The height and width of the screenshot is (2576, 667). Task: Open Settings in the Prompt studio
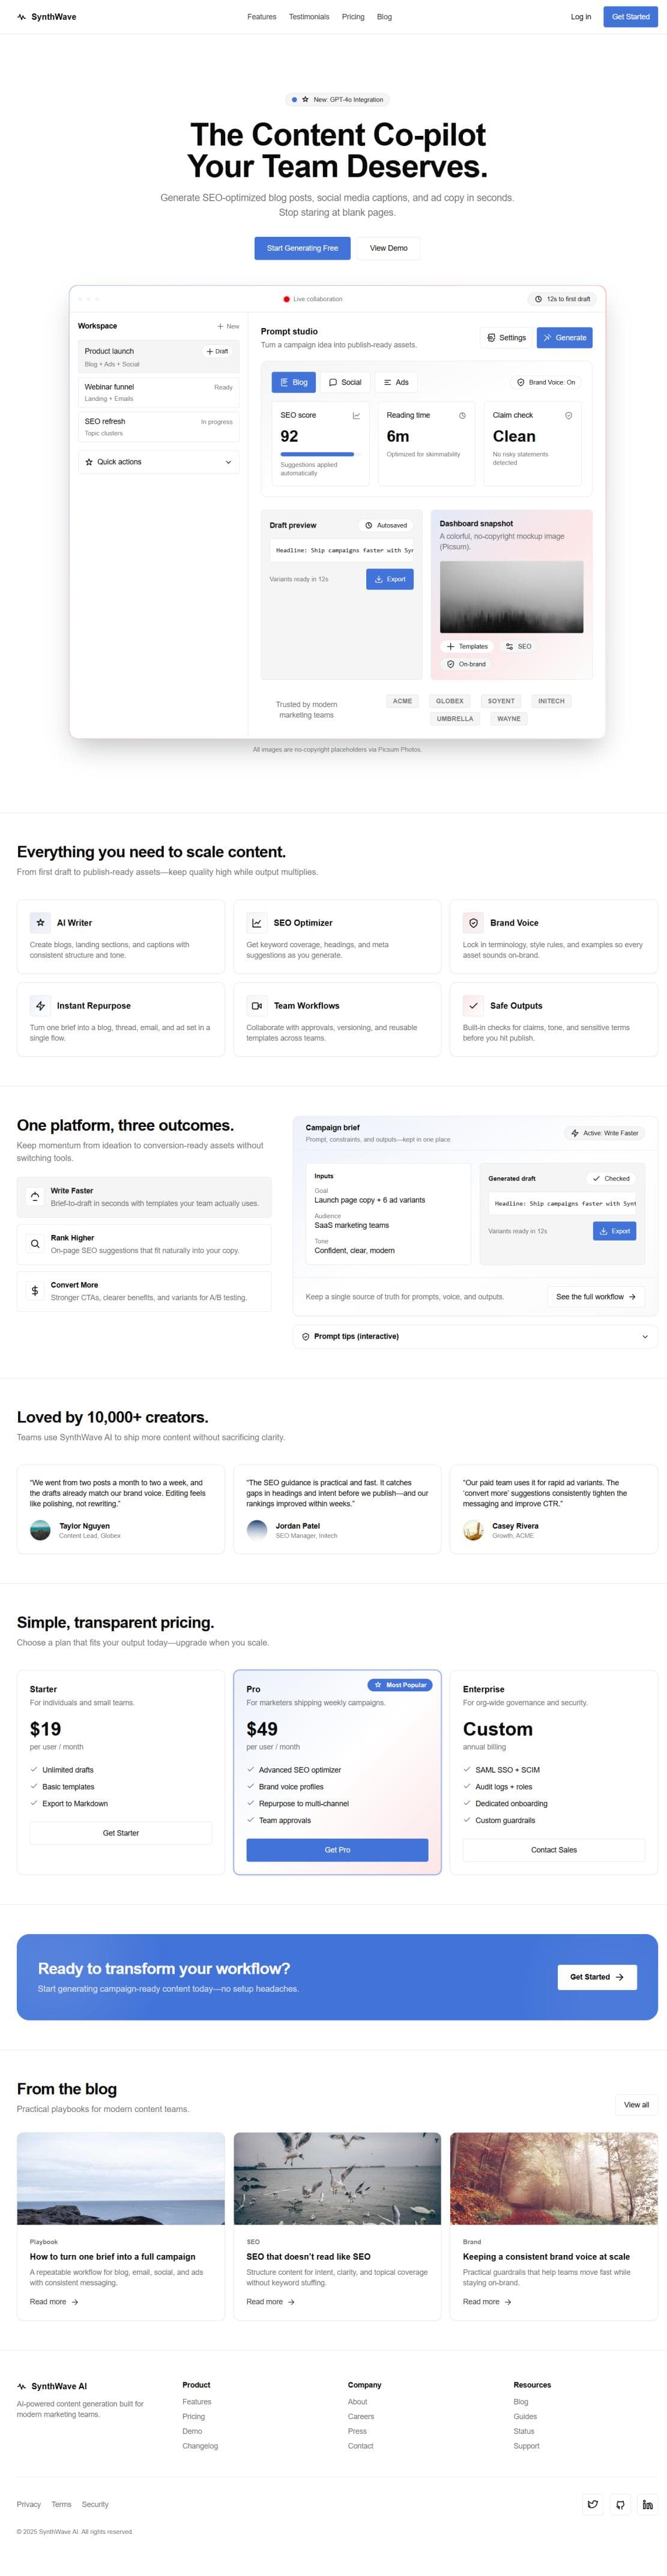click(506, 338)
